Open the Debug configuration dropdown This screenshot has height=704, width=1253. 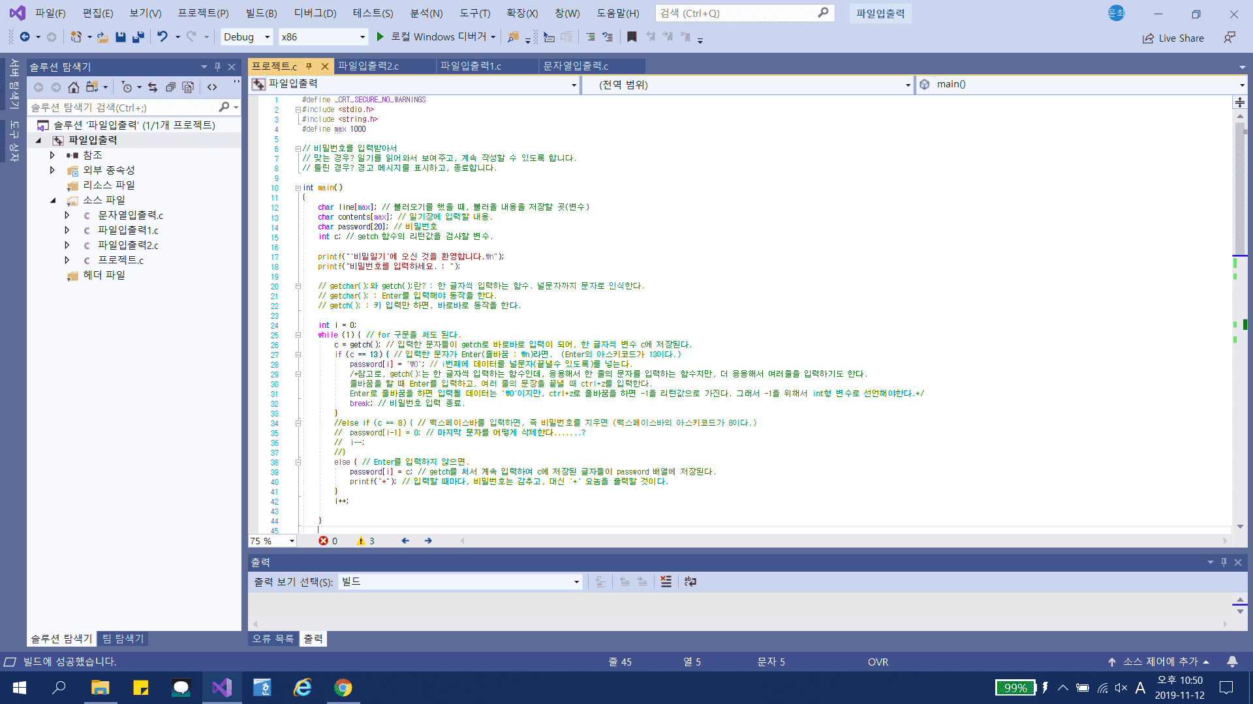coord(266,37)
